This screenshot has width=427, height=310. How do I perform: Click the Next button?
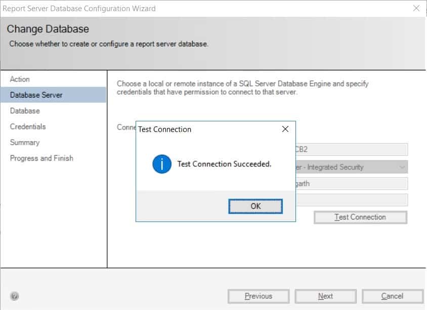tap(325, 296)
